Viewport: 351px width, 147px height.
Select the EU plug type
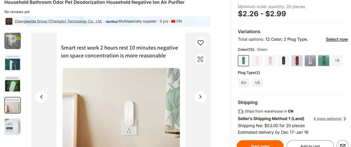(x=244, y=83)
